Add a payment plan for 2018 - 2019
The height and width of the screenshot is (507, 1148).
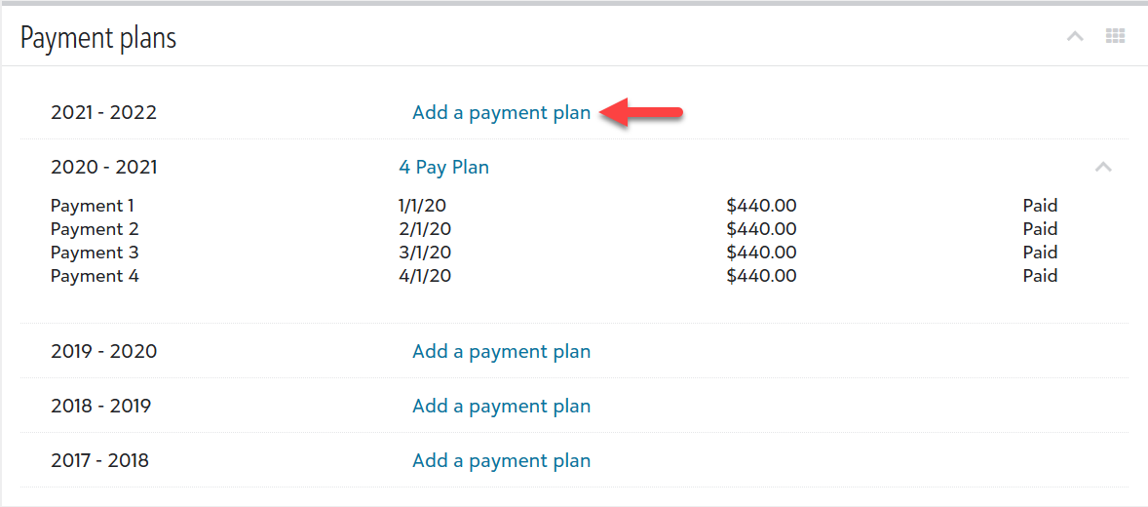coord(502,406)
